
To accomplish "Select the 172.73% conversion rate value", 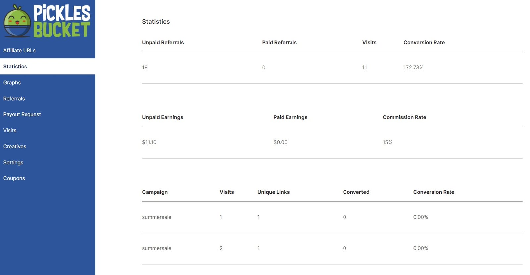I will pyautogui.click(x=413, y=67).
